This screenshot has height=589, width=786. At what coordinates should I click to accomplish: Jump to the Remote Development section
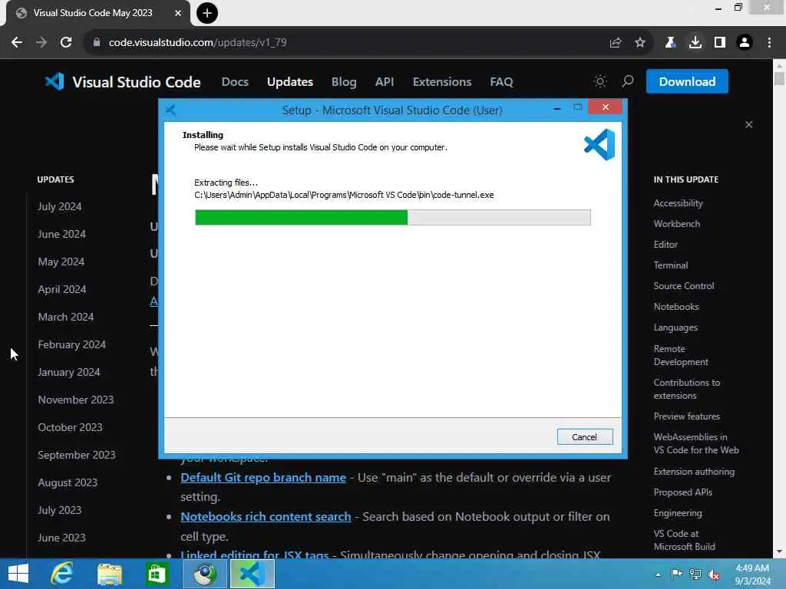click(680, 355)
